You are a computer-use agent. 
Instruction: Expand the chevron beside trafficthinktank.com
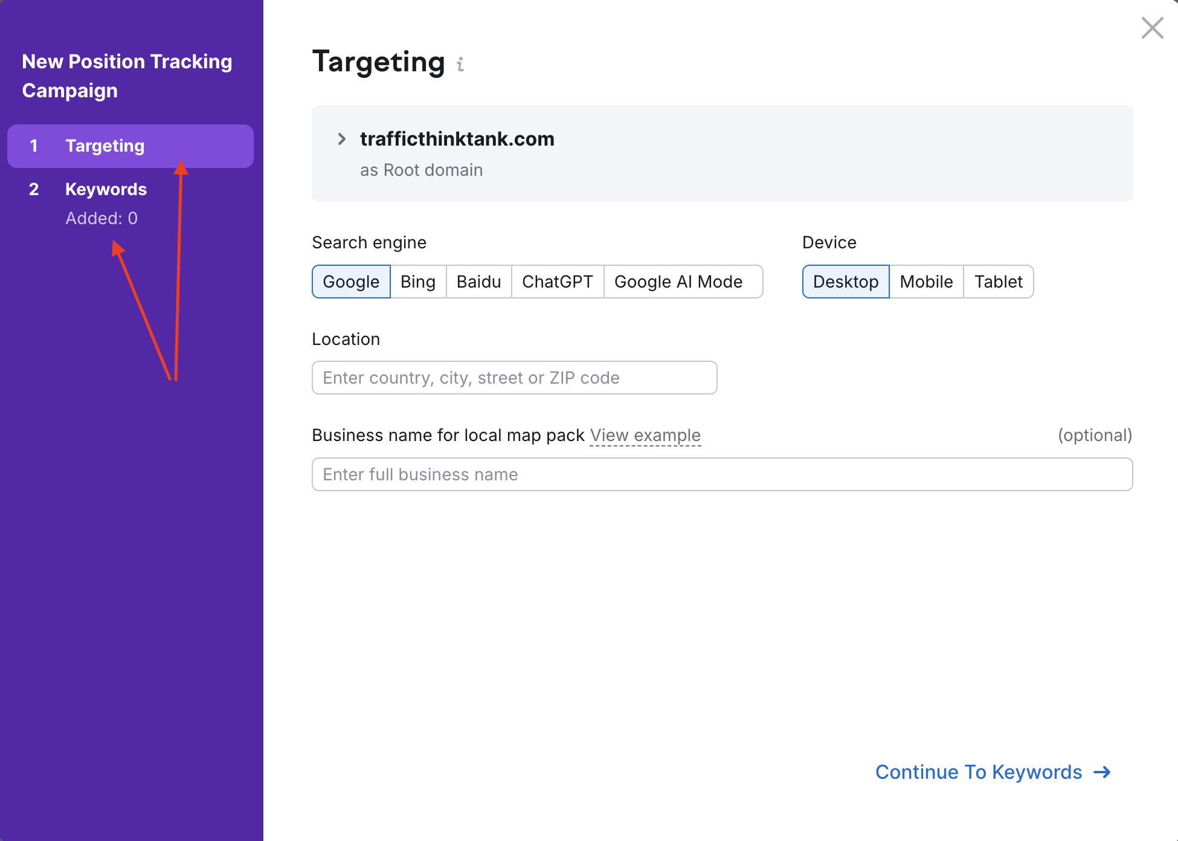pos(342,139)
